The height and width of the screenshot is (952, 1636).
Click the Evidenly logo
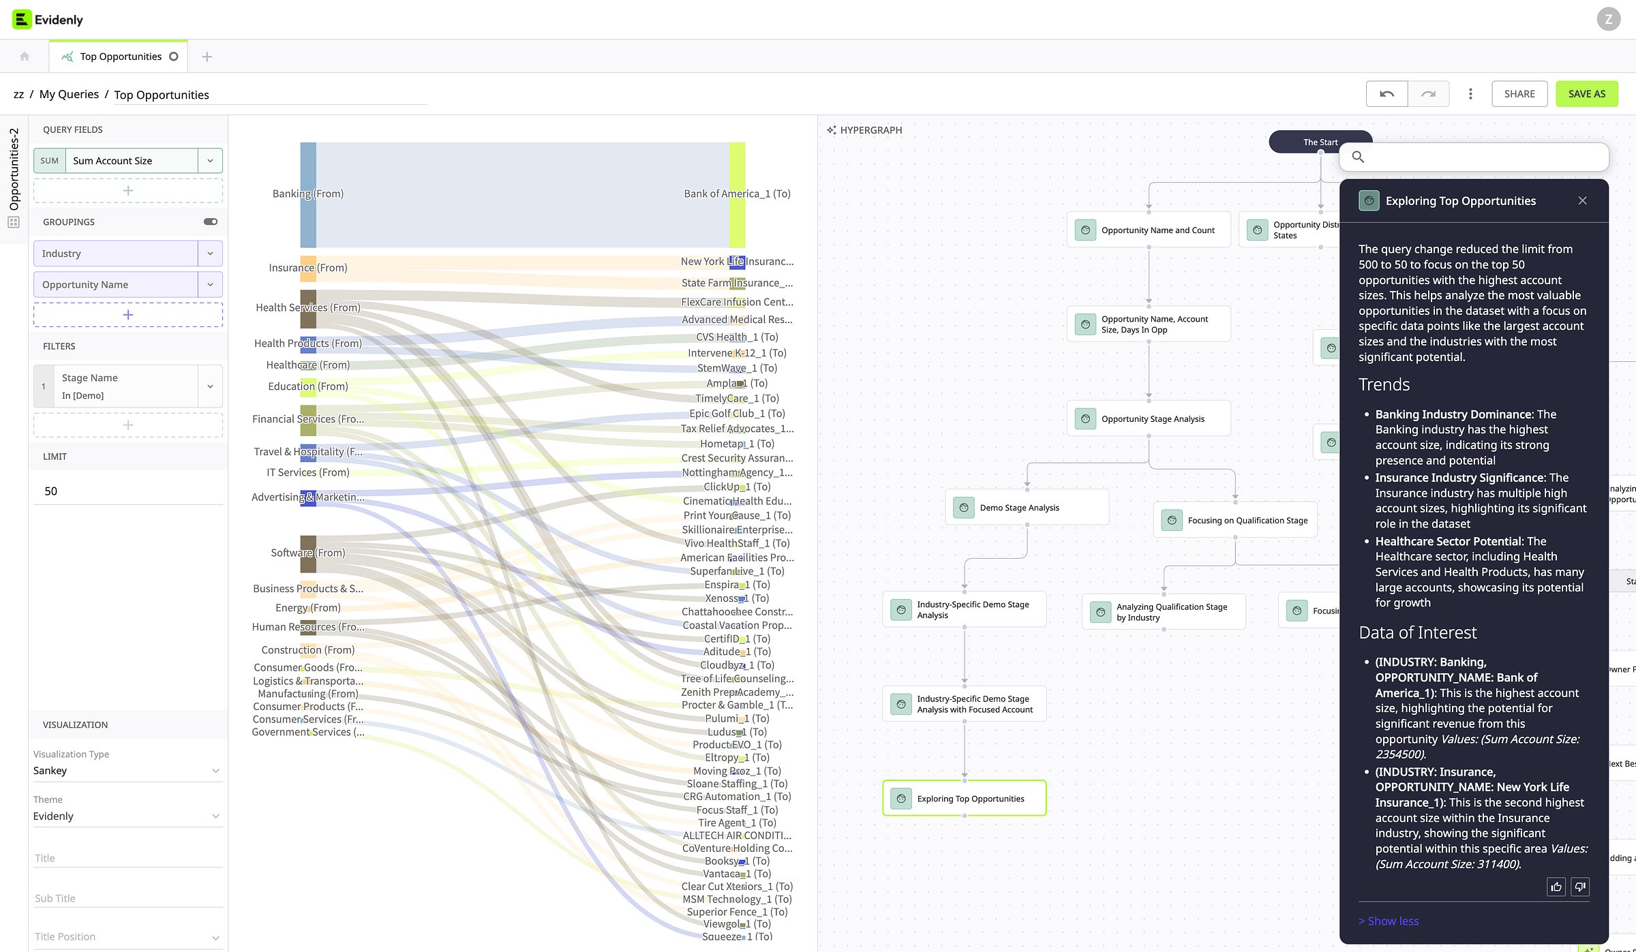point(48,19)
